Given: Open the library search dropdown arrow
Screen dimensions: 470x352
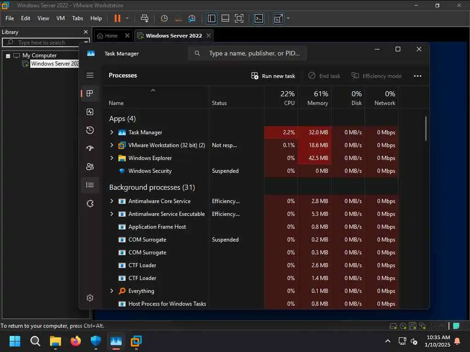Looking at the screenshot, I should pyautogui.click(x=86, y=42).
